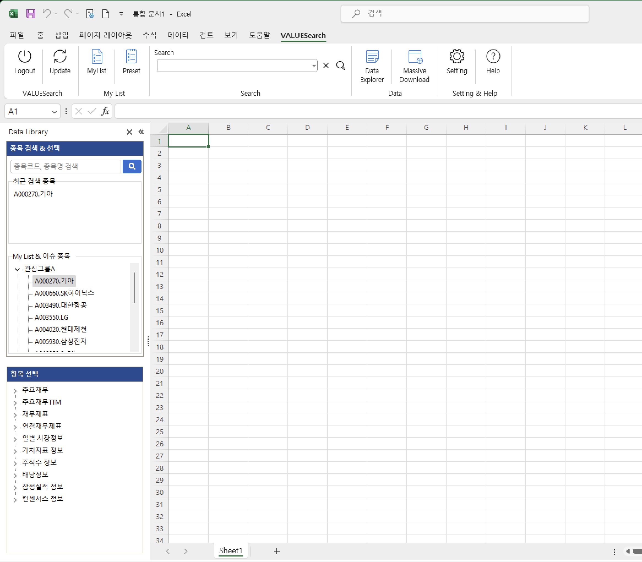Open the Name Box dropdown arrow
The width and height of the screenshot is (642, 562).
[x=54, y=112]
